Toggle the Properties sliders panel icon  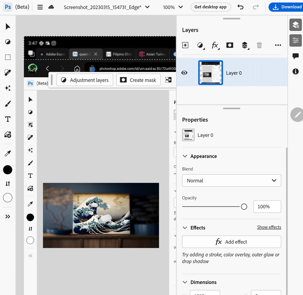coord(295,40)
